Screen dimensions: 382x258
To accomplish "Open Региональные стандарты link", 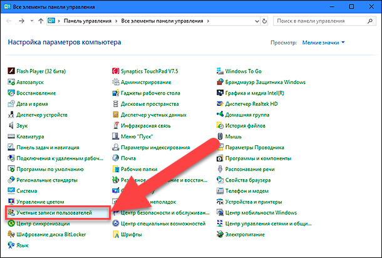I will click(x=47, y=180).
